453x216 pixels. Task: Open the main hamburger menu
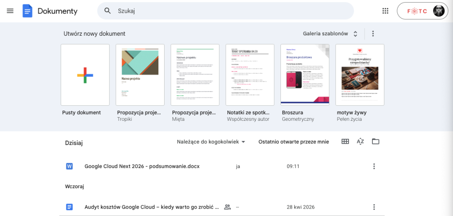(x=10, y=11)
